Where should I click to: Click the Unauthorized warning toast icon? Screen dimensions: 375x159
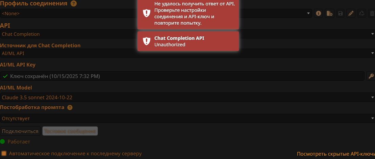tap(146, 41)
